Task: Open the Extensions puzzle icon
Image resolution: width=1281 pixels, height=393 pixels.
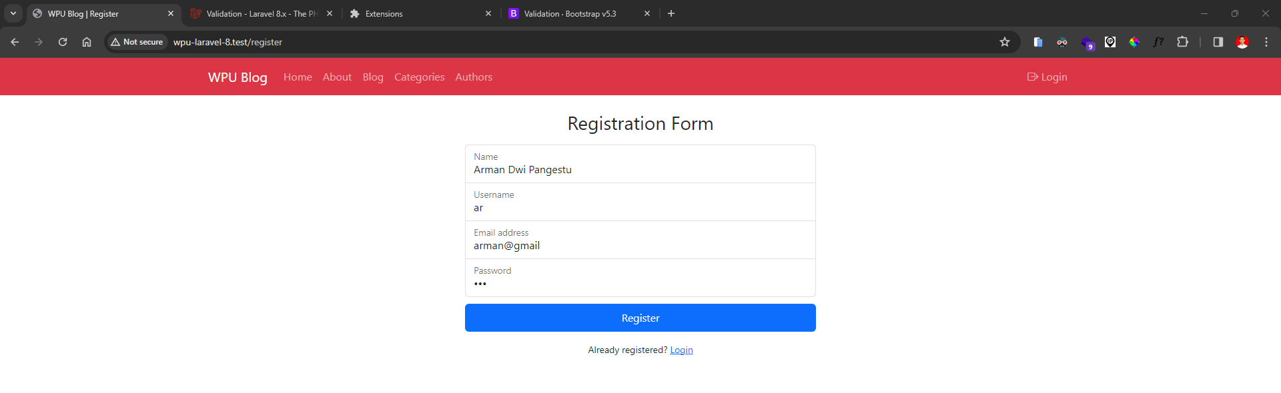Action: coord(1182,42)
